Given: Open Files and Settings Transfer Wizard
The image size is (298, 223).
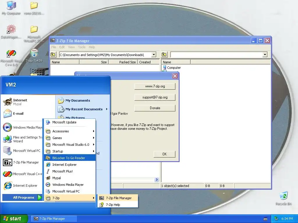Looking at the screenshot, I should click(22, 139).
